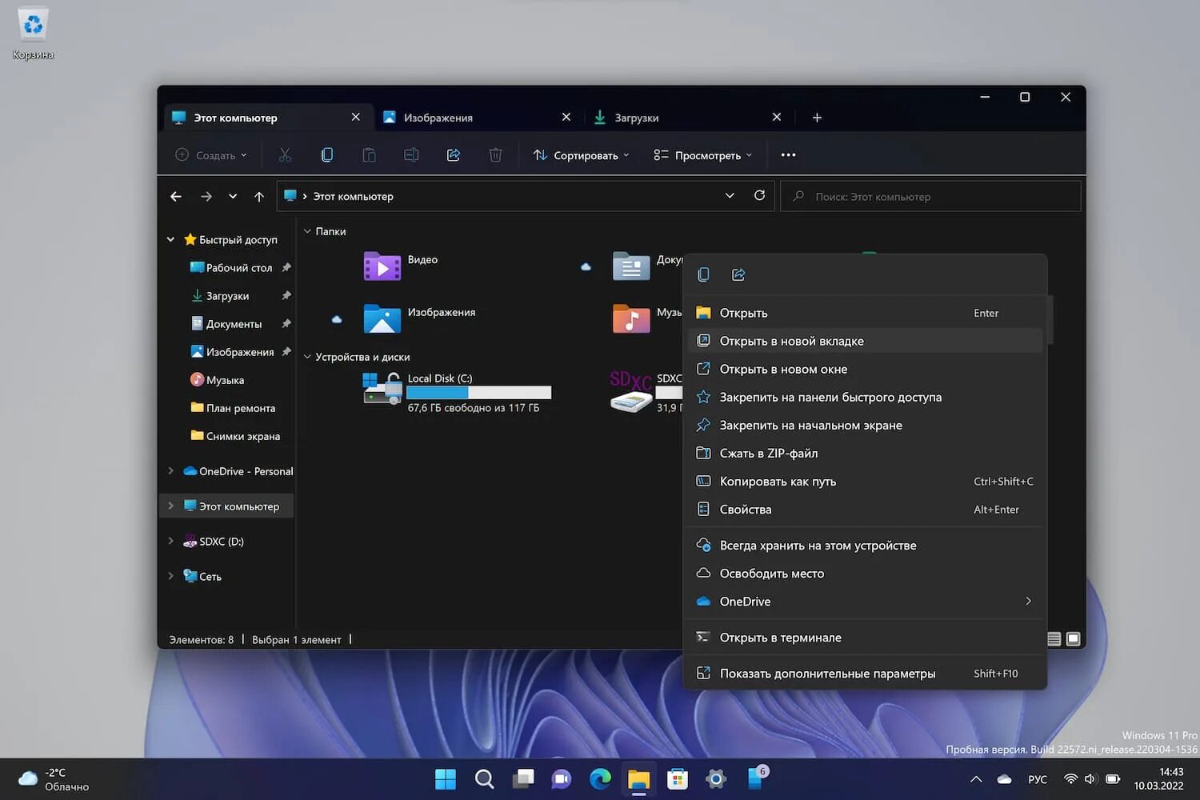
Task: Copy the selection via toolbar copy icon
Action: tap(327, 154)
